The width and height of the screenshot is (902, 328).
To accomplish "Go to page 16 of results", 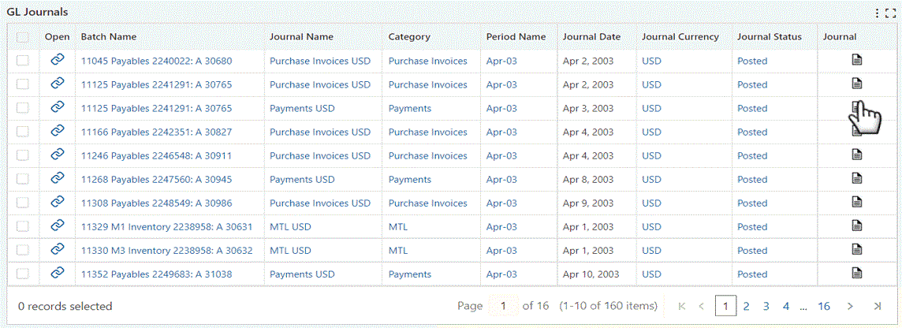I will [824, 306].
